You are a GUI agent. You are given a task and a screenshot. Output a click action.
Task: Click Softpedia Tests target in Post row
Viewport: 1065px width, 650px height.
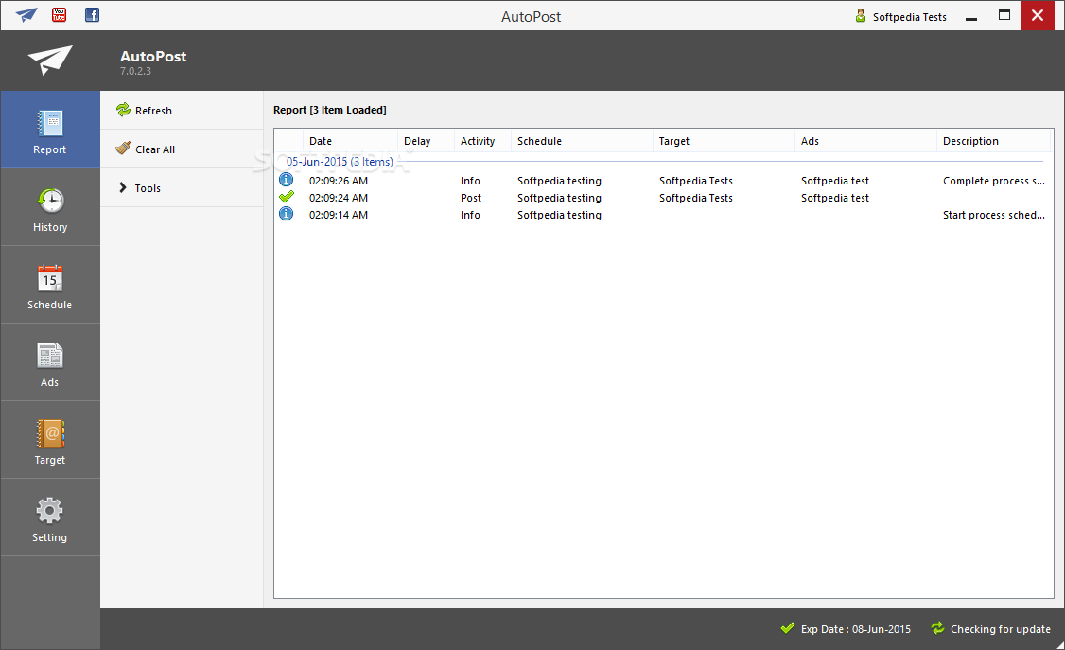coord(695,198)
